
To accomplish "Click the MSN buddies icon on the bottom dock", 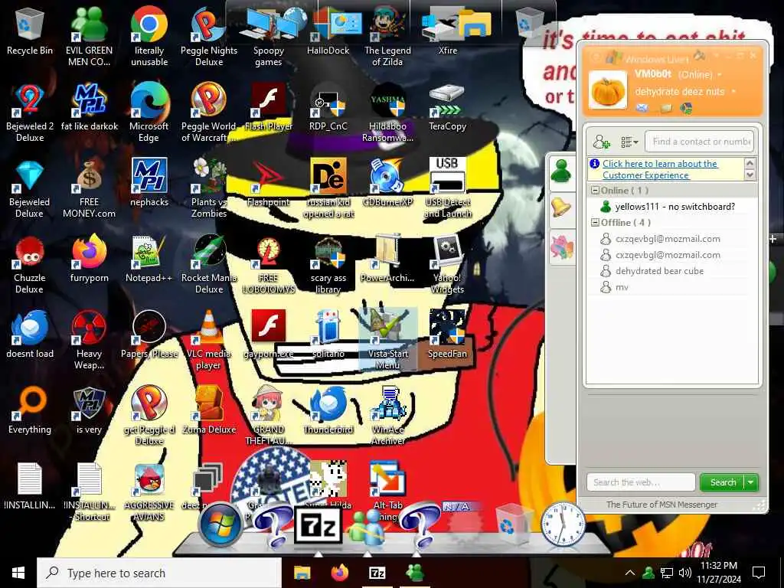I will (367, 528).
